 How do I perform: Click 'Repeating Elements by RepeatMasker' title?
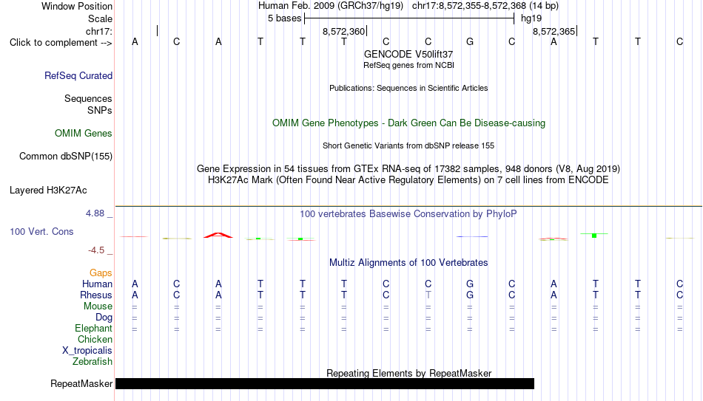[408, 373]
